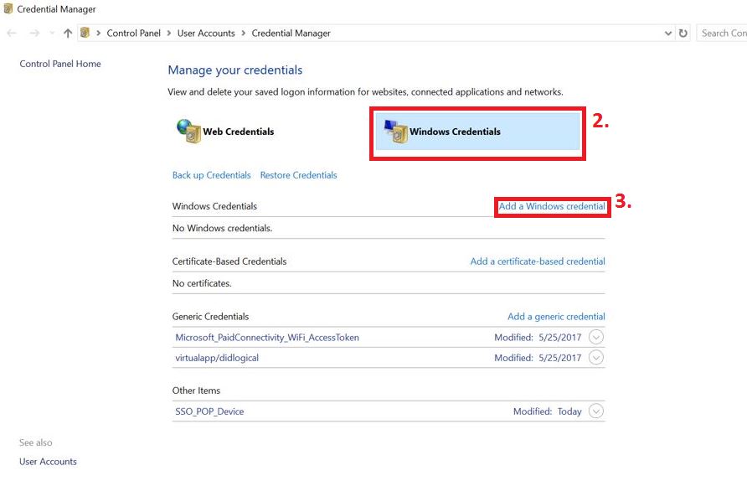Viewport: 747px width, 481px height.
Task: Click the Credential Manager title bar icon
Action: click(8, 8)
